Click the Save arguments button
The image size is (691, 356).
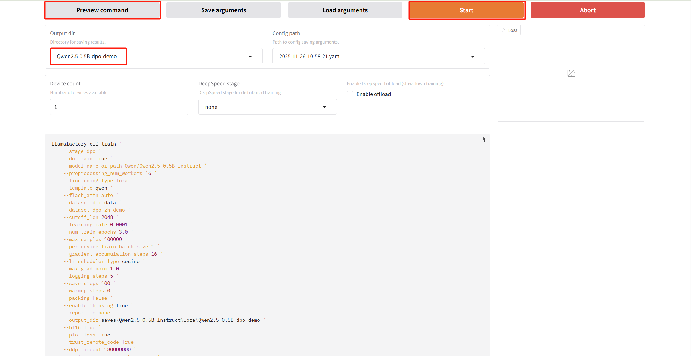224,10
